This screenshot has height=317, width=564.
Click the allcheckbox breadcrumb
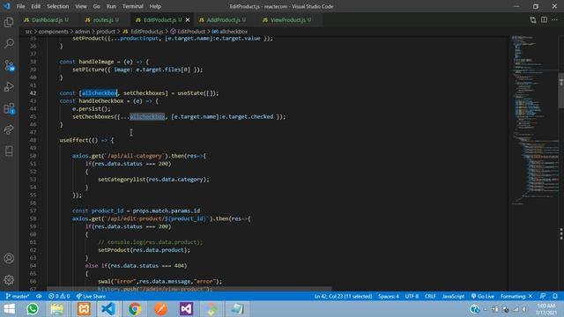229,32
